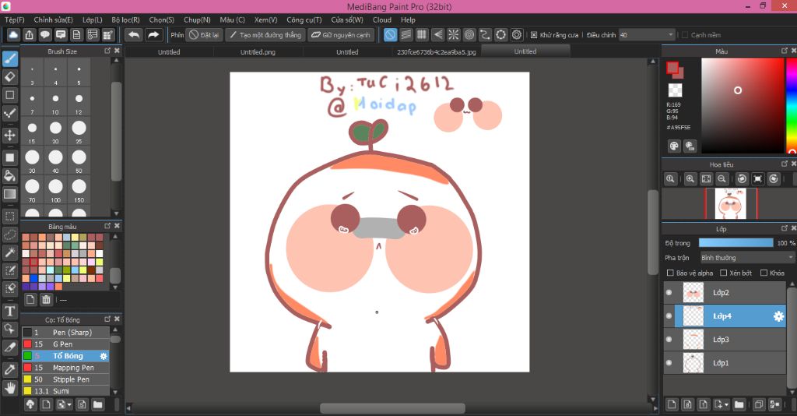Switch to the Untitled.png tab

pyautogui.click(x=258, y=52)
